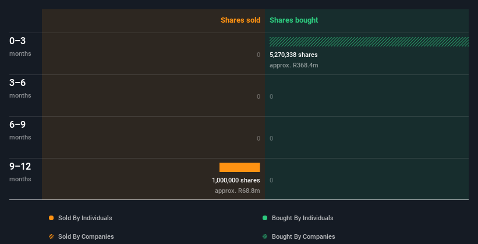Click the shares sold zero in 0–3 months
This screenshot has width=478, height=244.
point(259,55)
